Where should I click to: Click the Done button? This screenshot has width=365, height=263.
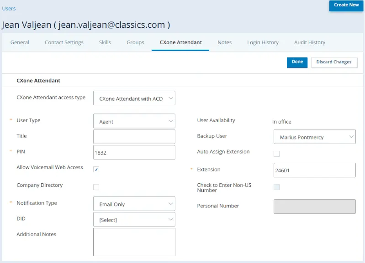(297, 62)
